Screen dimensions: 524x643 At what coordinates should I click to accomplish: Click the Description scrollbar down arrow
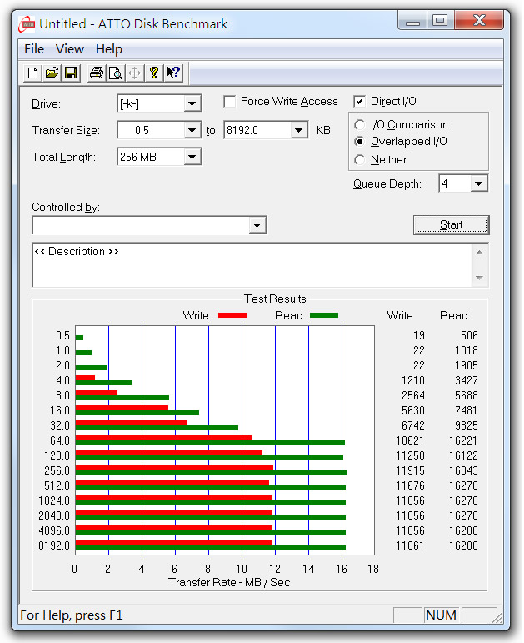click(479, 278)
